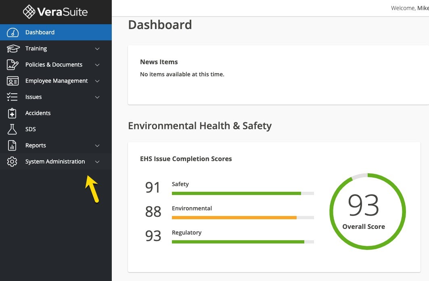Click the System Administration gear icon
429x281 pixels.
(x=12, y=161)
